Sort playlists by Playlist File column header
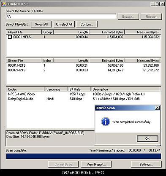This screenshot has height=176, width=166. coord(24,32)
